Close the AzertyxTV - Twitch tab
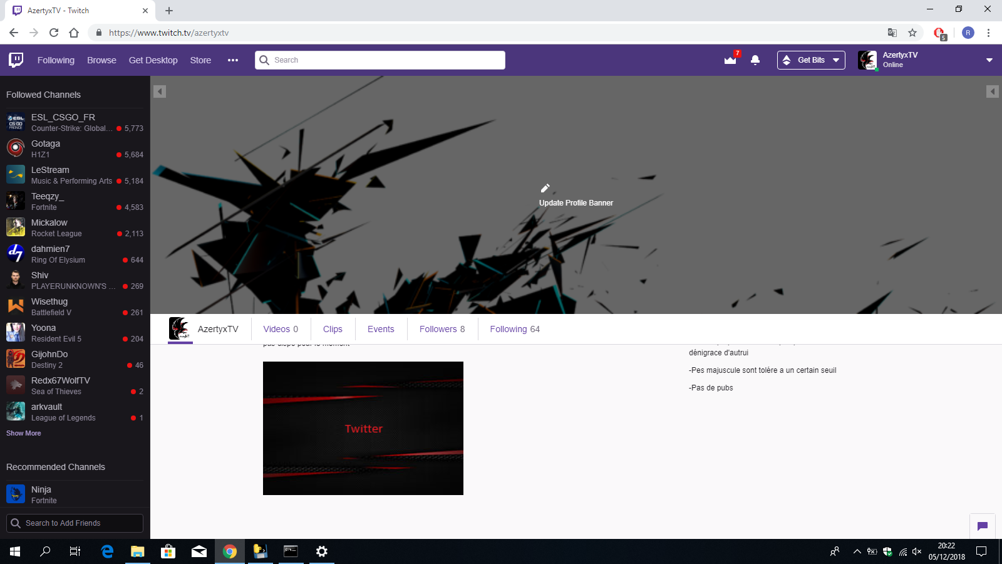 (145, 11)
